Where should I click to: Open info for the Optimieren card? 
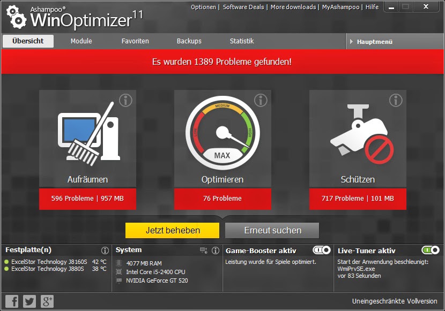pos(261,100)
